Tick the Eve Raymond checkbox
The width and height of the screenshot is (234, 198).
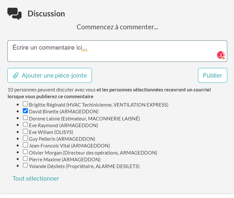point(25,124)
